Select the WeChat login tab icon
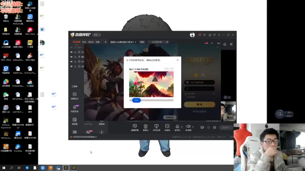This screenshot has height=171, width=305. point(203,75)
